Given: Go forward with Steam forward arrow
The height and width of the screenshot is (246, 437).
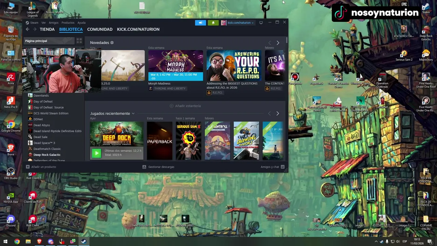Looking at the screenshot, I should point(34,29).
